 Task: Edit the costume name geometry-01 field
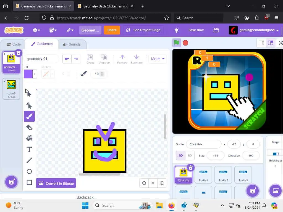click(x=41, y=59)
